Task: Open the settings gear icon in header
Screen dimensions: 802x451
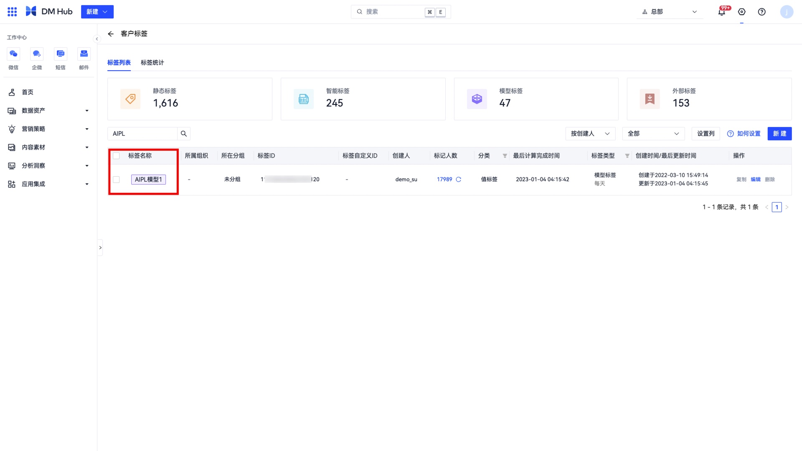Action: (742, 12)
